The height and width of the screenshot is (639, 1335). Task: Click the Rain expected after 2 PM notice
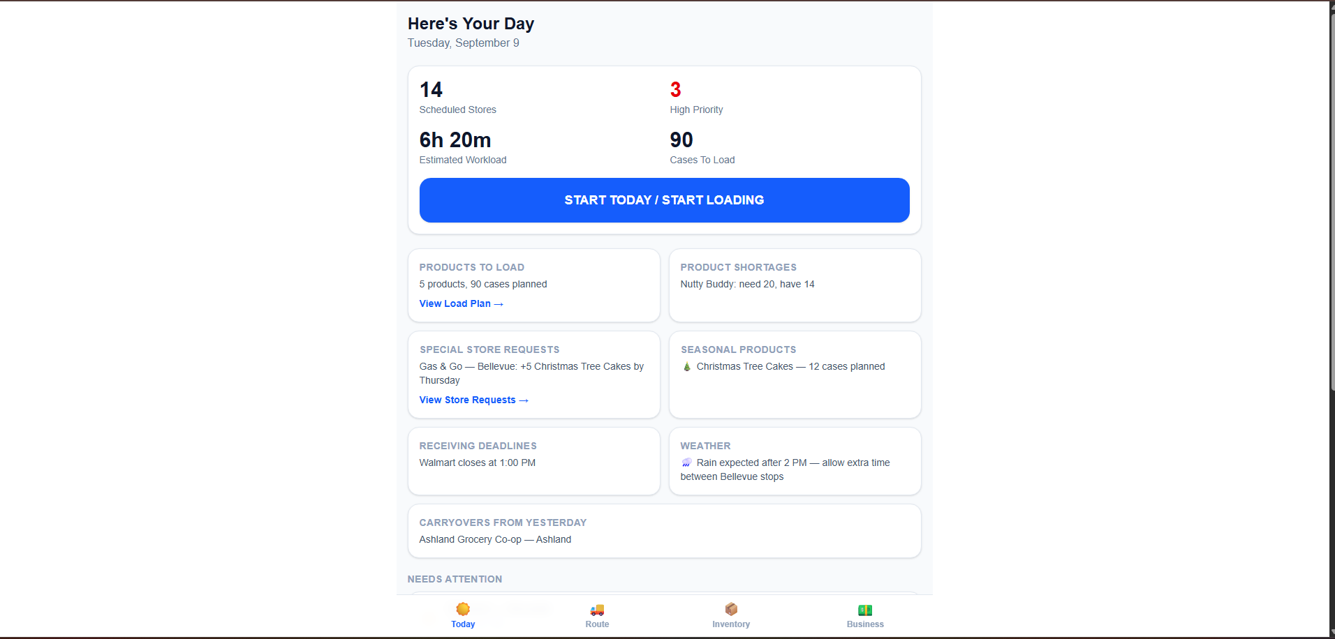click(785, 469)
